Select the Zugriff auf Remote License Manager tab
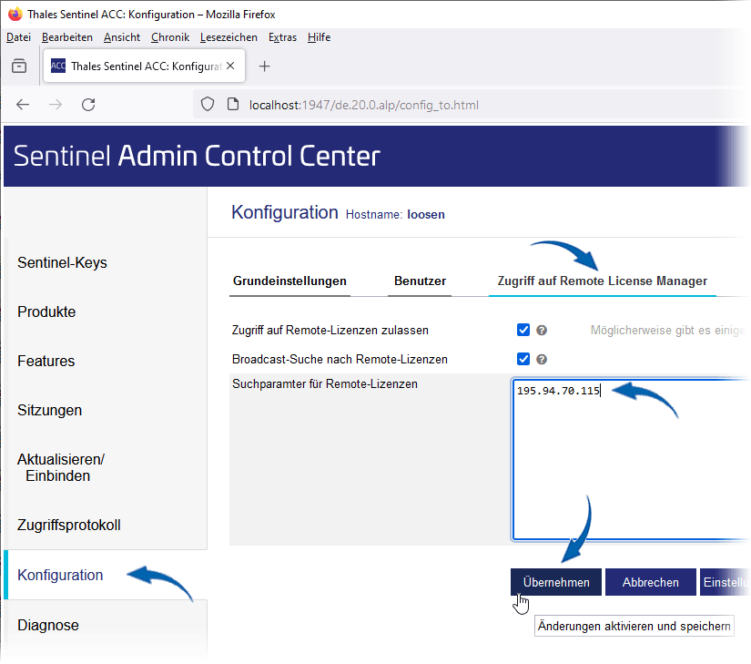The width and height of the screenshot is (751, 664). coord(603,281)
